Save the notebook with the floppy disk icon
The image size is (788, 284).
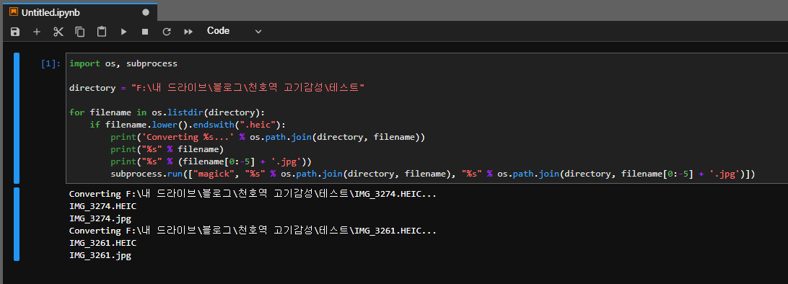15,32
